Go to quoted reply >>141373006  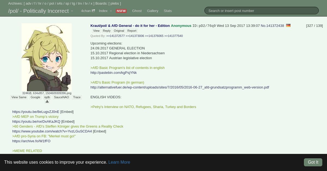[x=135, y=36]
